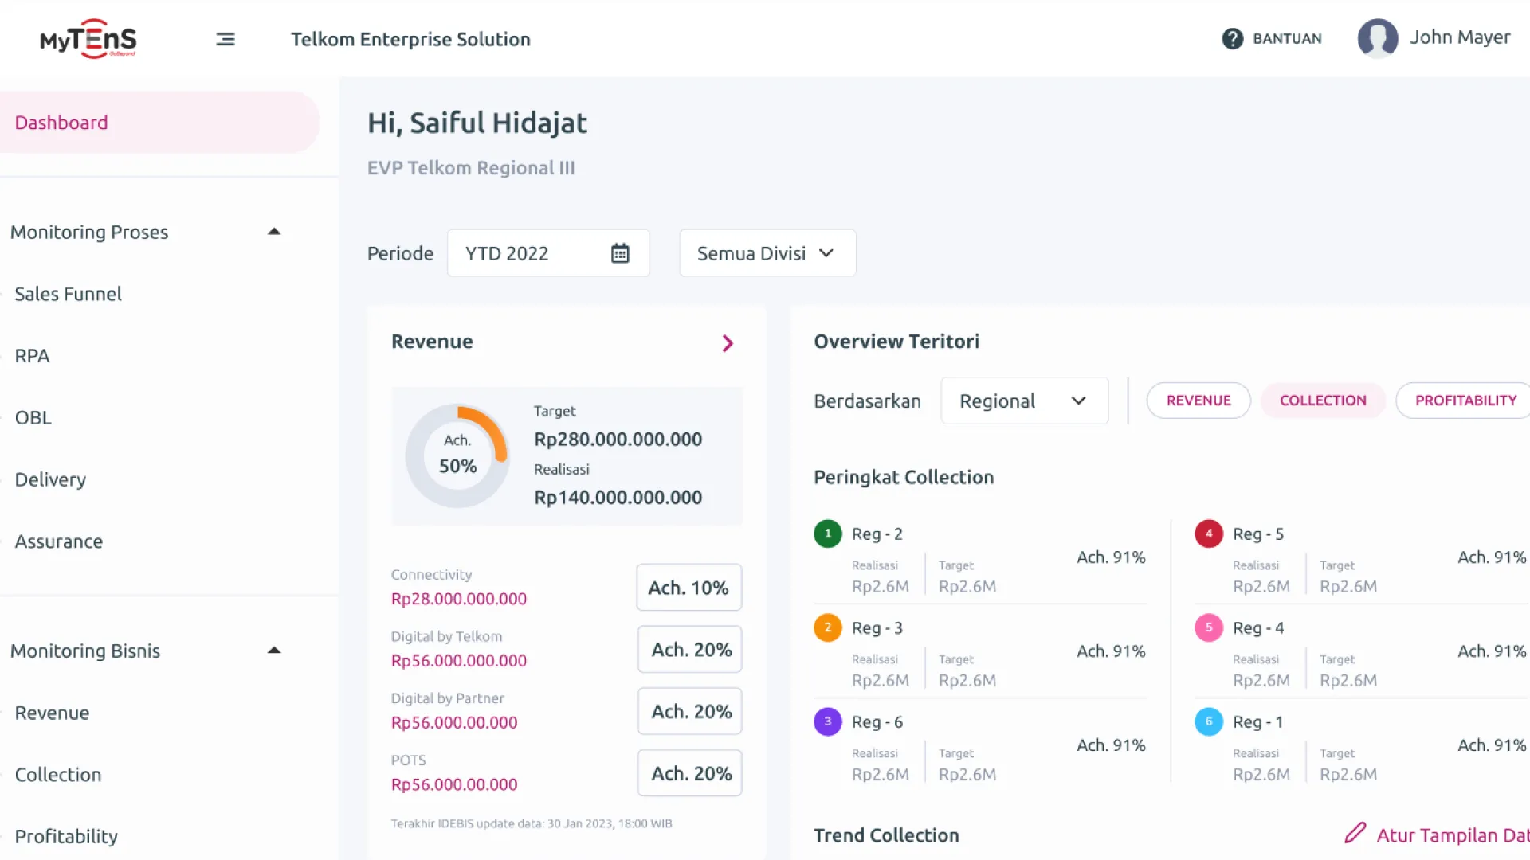Open Revenue details with the pink arrow
This screenshot has width=1530, height=860.
[x=728, y=343]
